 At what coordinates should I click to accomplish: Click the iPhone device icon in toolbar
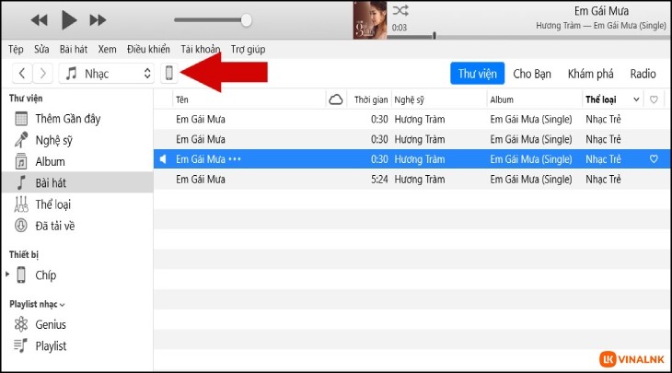point(169,74)
